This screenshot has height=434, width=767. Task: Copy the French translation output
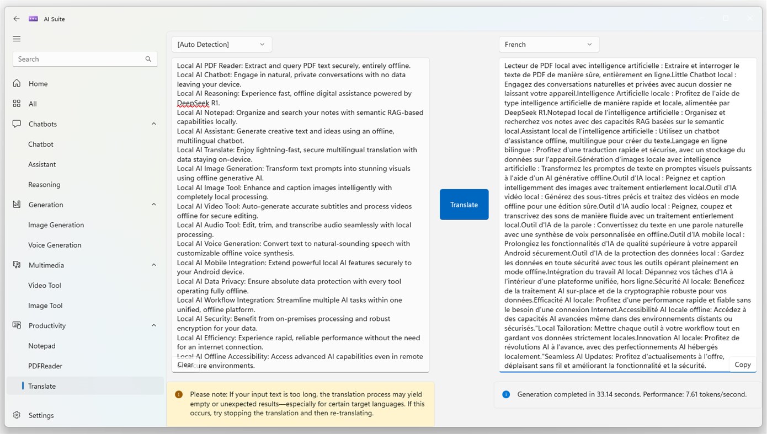coord(742,364)
